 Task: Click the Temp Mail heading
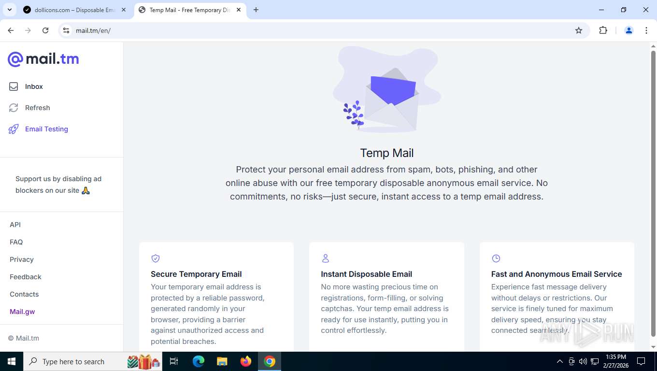pyautogui.click(x=387, y=153)
